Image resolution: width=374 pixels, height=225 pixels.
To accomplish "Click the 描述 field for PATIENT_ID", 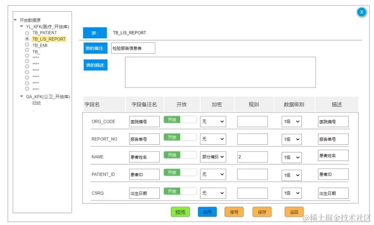I will tap(333, 174).
